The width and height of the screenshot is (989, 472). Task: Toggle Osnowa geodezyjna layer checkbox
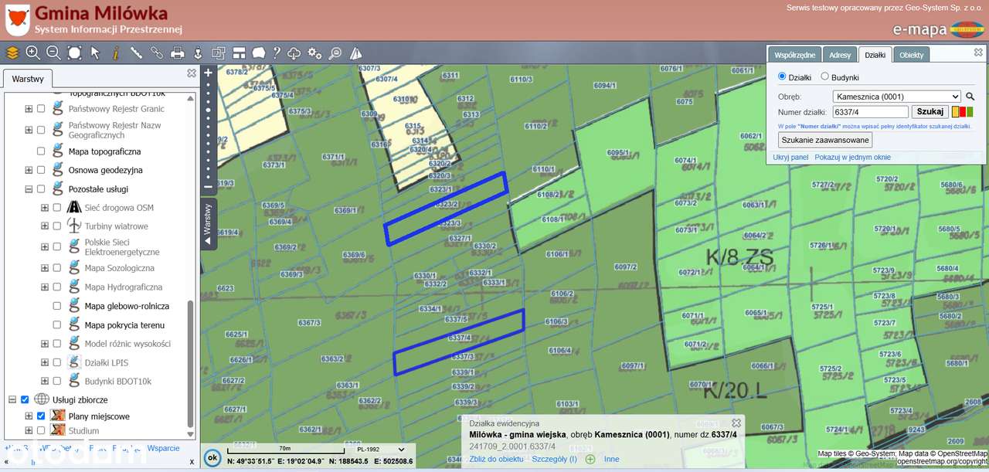[x=41, y=170]
